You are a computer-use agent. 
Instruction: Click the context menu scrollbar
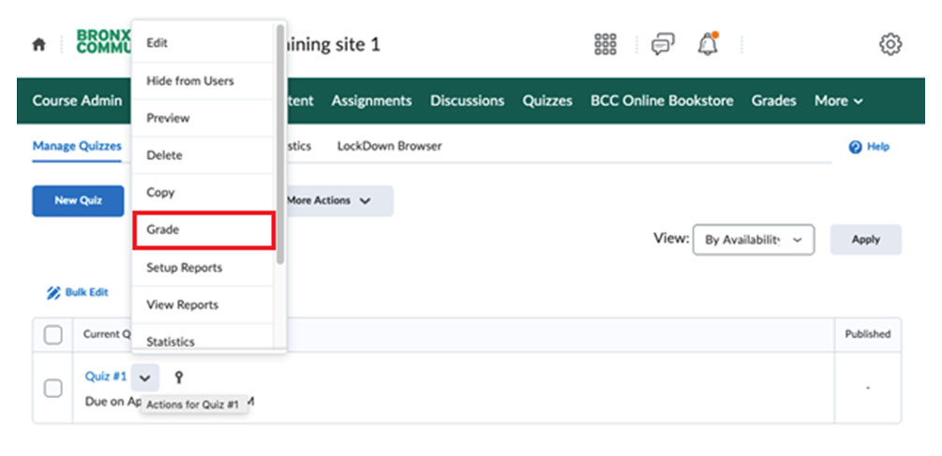(x=280, y=140)
